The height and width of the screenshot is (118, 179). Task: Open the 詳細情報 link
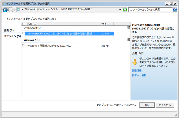137,70
